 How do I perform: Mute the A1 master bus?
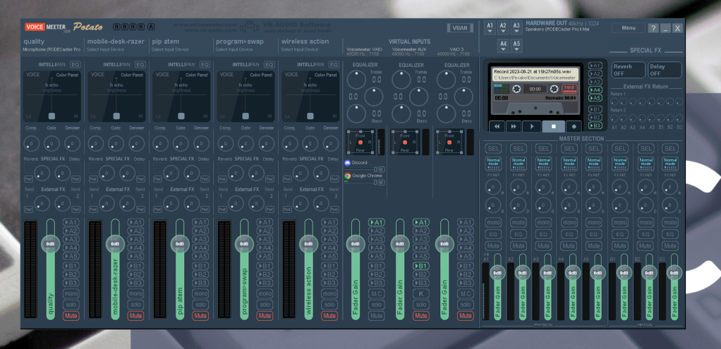coord(493,246)
